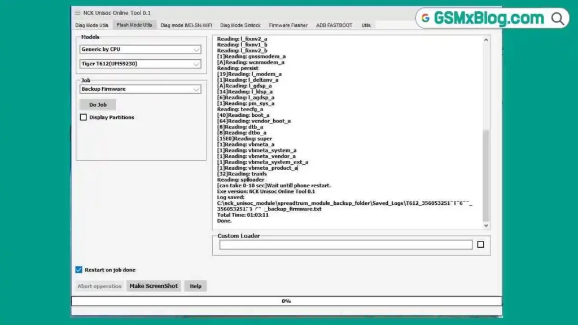
Task: Click the '[32]Reading: tranfs' log line
Action: coord(242,174)
